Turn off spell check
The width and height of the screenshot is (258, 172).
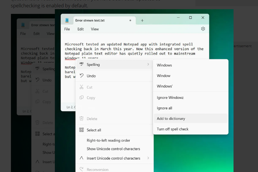[x=173, y=129]
